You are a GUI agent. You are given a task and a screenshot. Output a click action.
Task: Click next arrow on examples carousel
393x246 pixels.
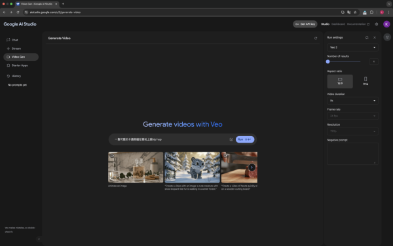click(252, 167)
